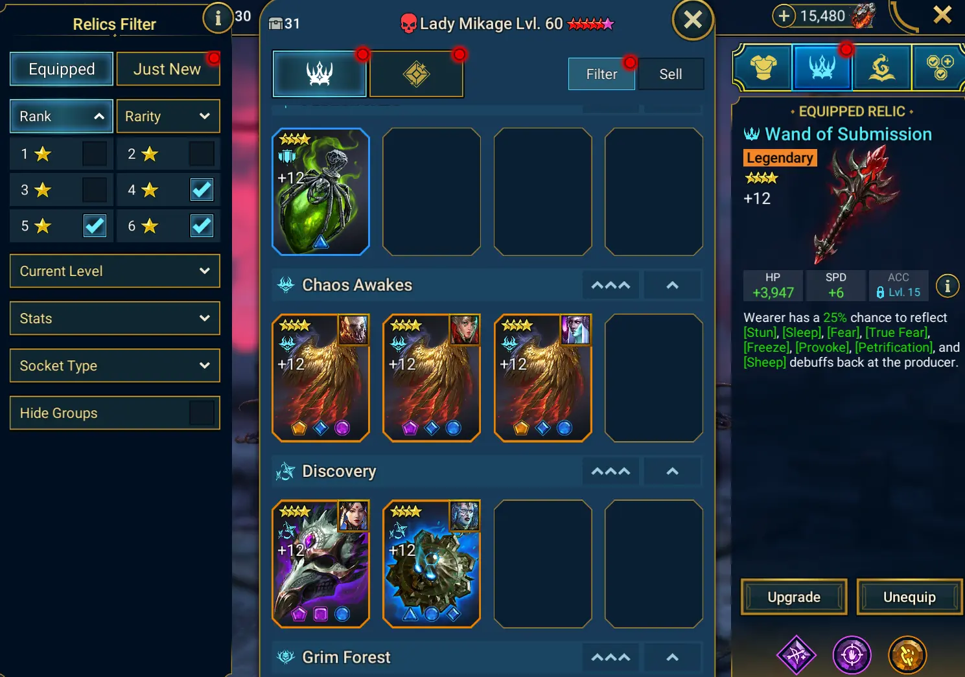Click the Upgrade button
Image resolution: width=965 pixels, height=677 pixels.
click(794, 597)
